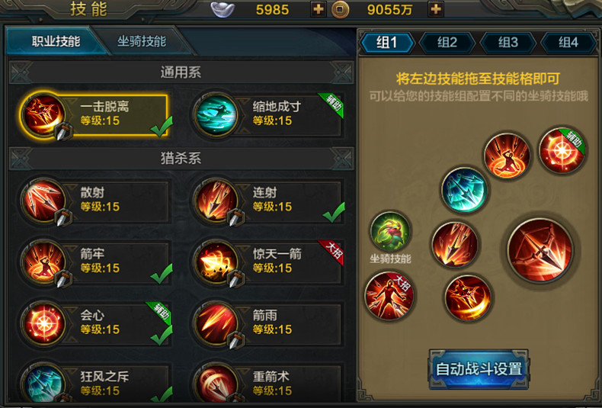Select the 散射 skill icon
602x408 pixels.
click(x=43, y=201)
